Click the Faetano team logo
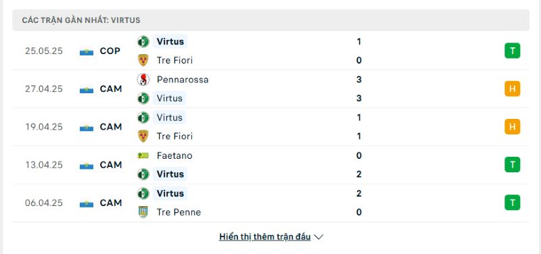The image size is (541, 254). pos(143,155)
